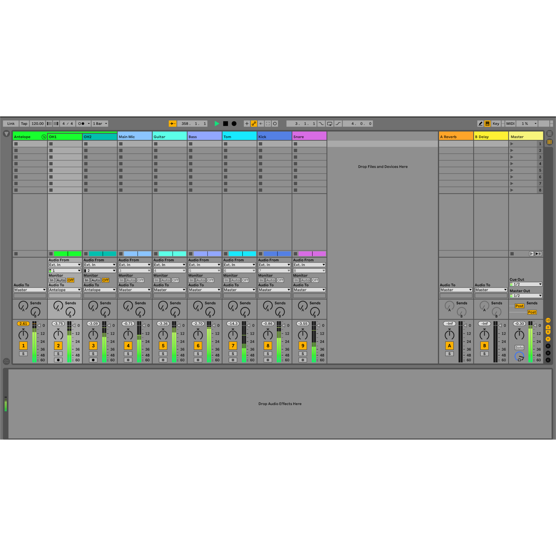Image resolution: width=556 pixels, height=556 pixels.
Task: Adjust the Bass track pan knob
Action: click(198, 335)
